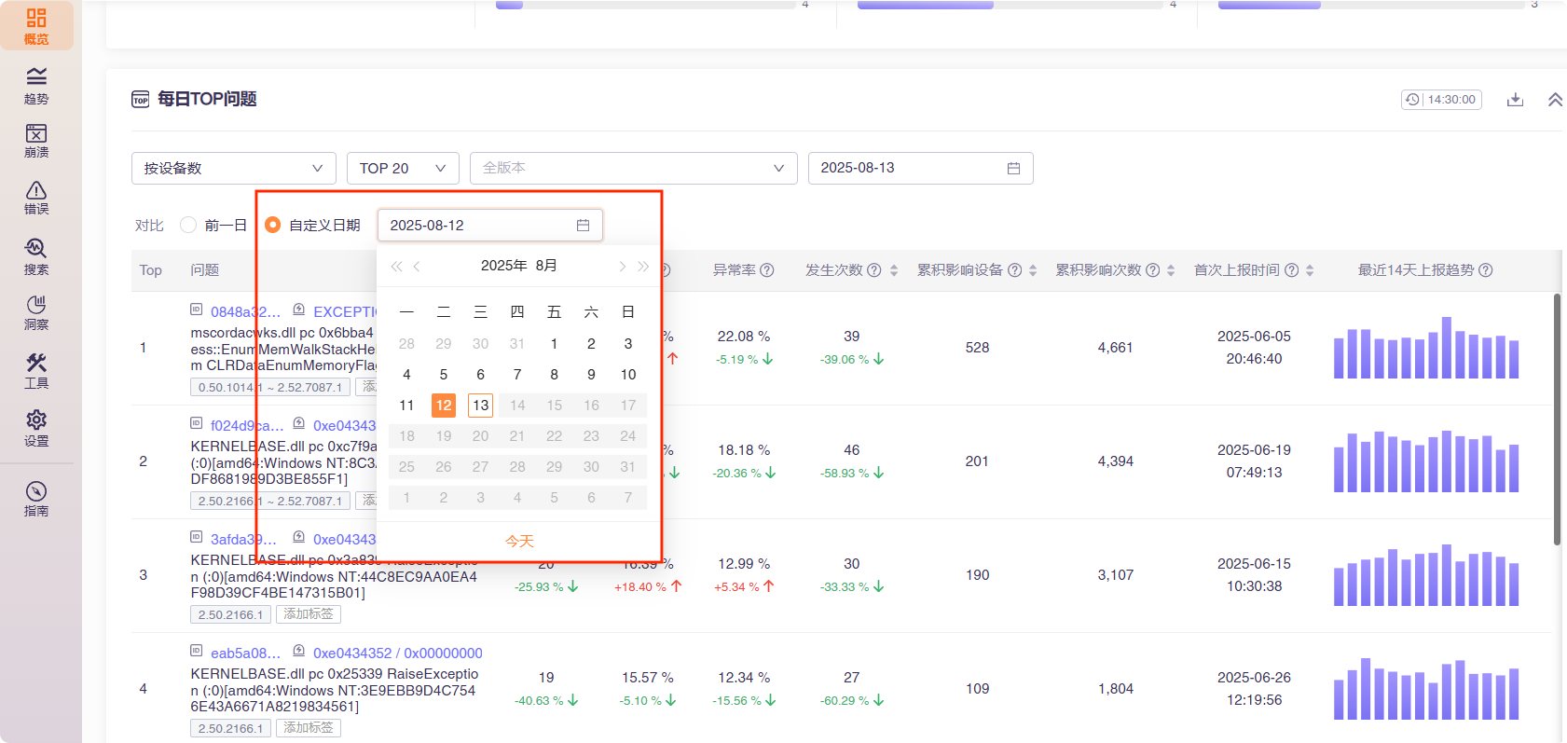Click version tag 2.50.2166.1 ~ 2.52.7087.1
Screen dimensions: 1567x743
point(270,501)
